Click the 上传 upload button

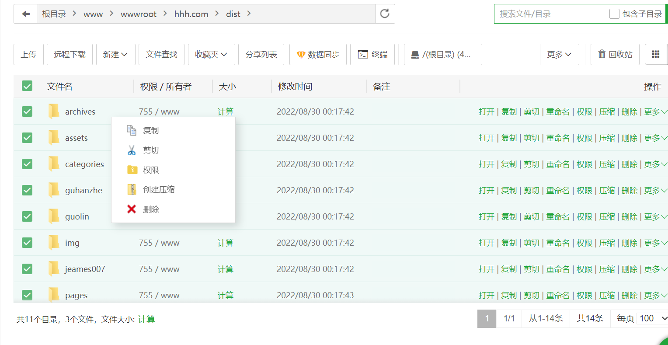click(28, 54)
